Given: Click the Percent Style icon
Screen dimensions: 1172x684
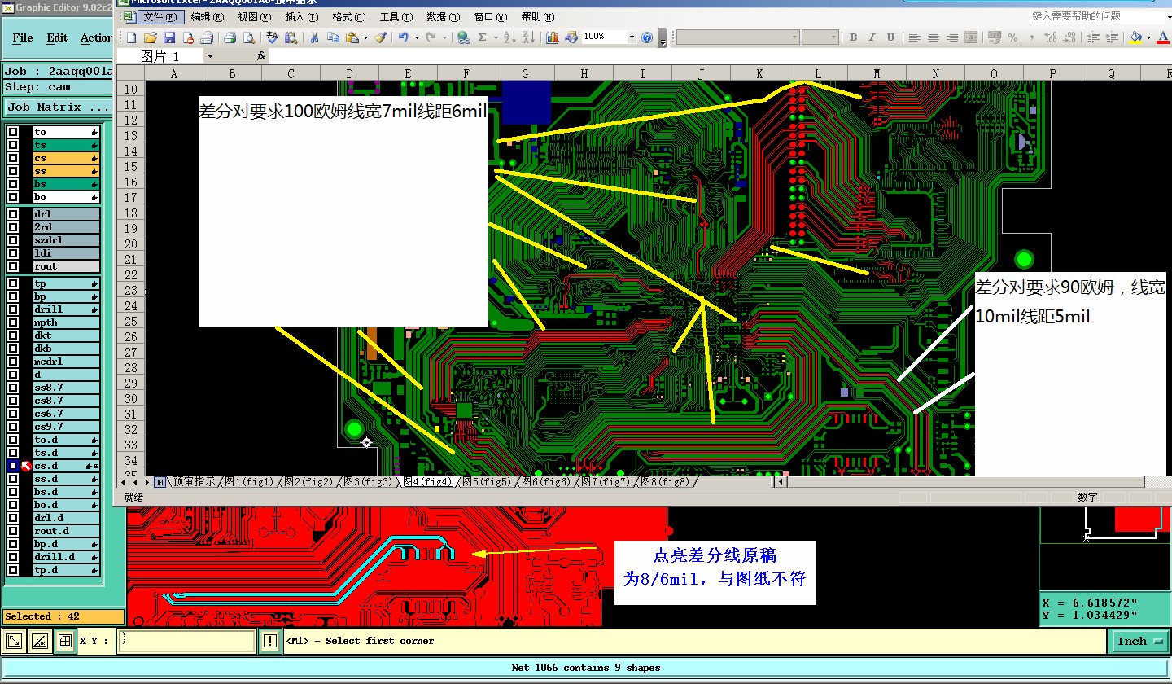Looking at the screenshot, I should point(1012,37).
